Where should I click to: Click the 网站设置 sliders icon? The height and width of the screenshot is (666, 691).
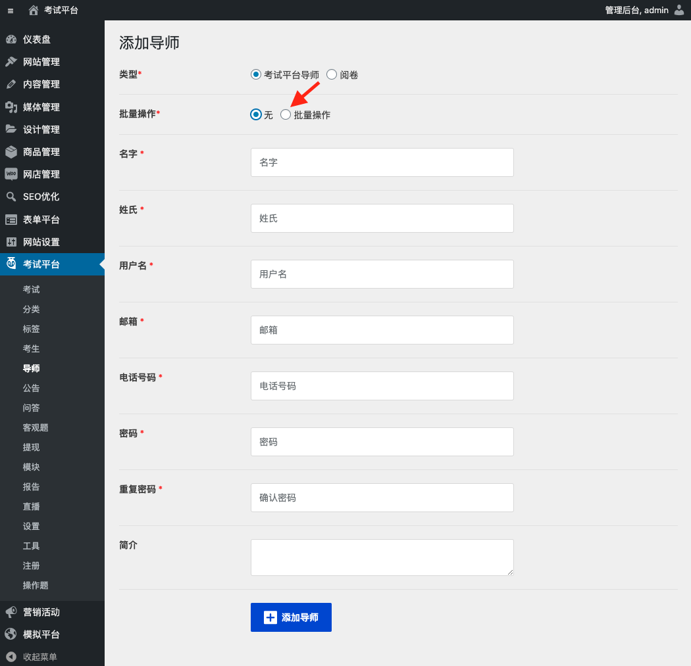point(11,242)
